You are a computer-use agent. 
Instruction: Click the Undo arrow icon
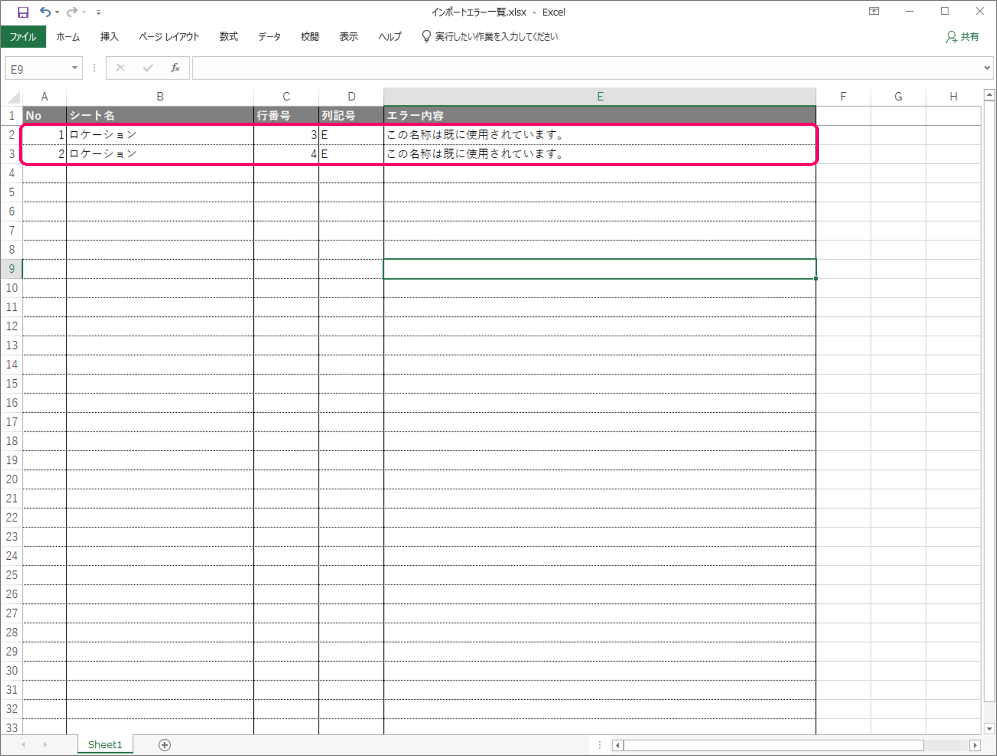point(46,12)
